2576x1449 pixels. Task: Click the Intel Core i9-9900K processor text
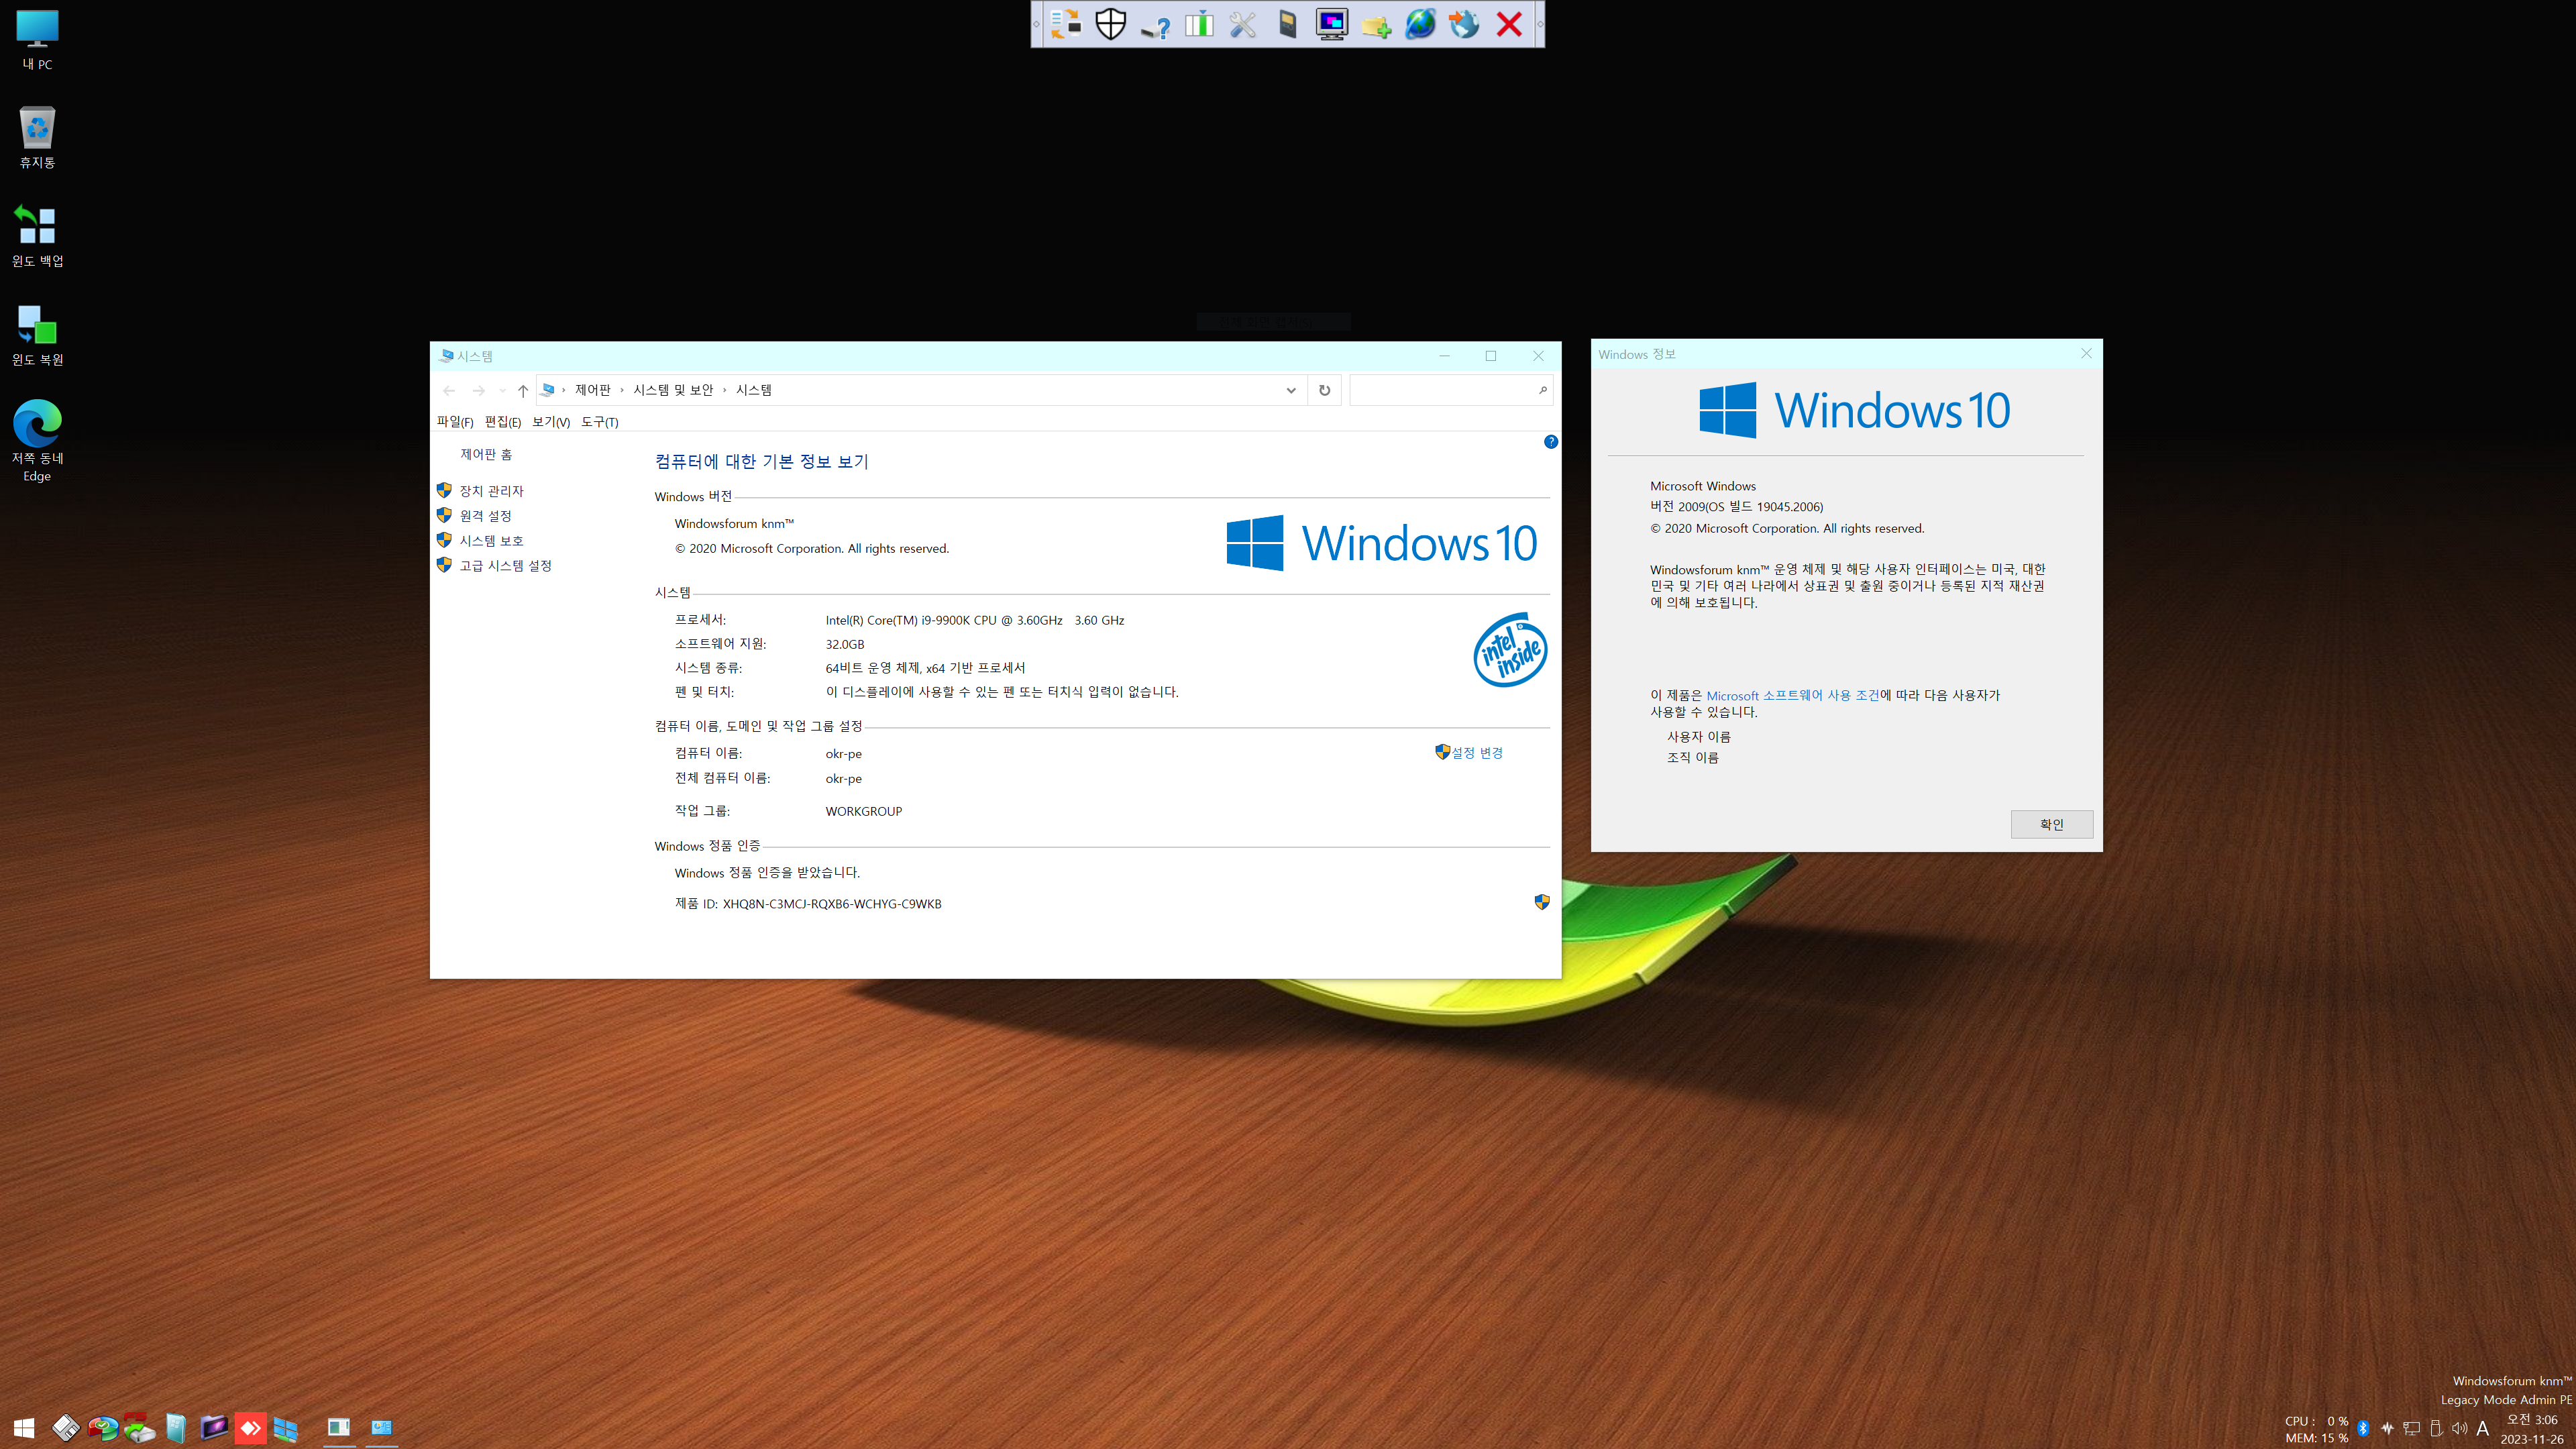(x=975, y=620)
